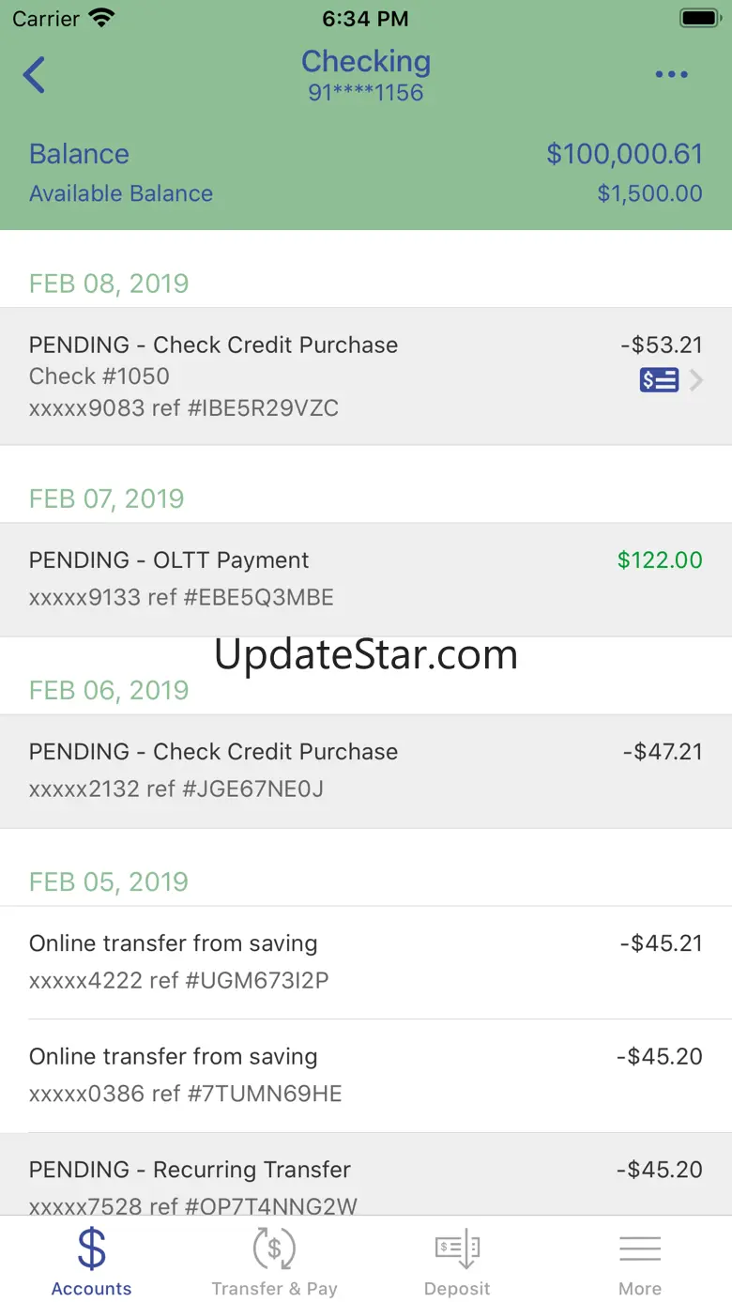Tap the Checking account title

coord(366,62)
